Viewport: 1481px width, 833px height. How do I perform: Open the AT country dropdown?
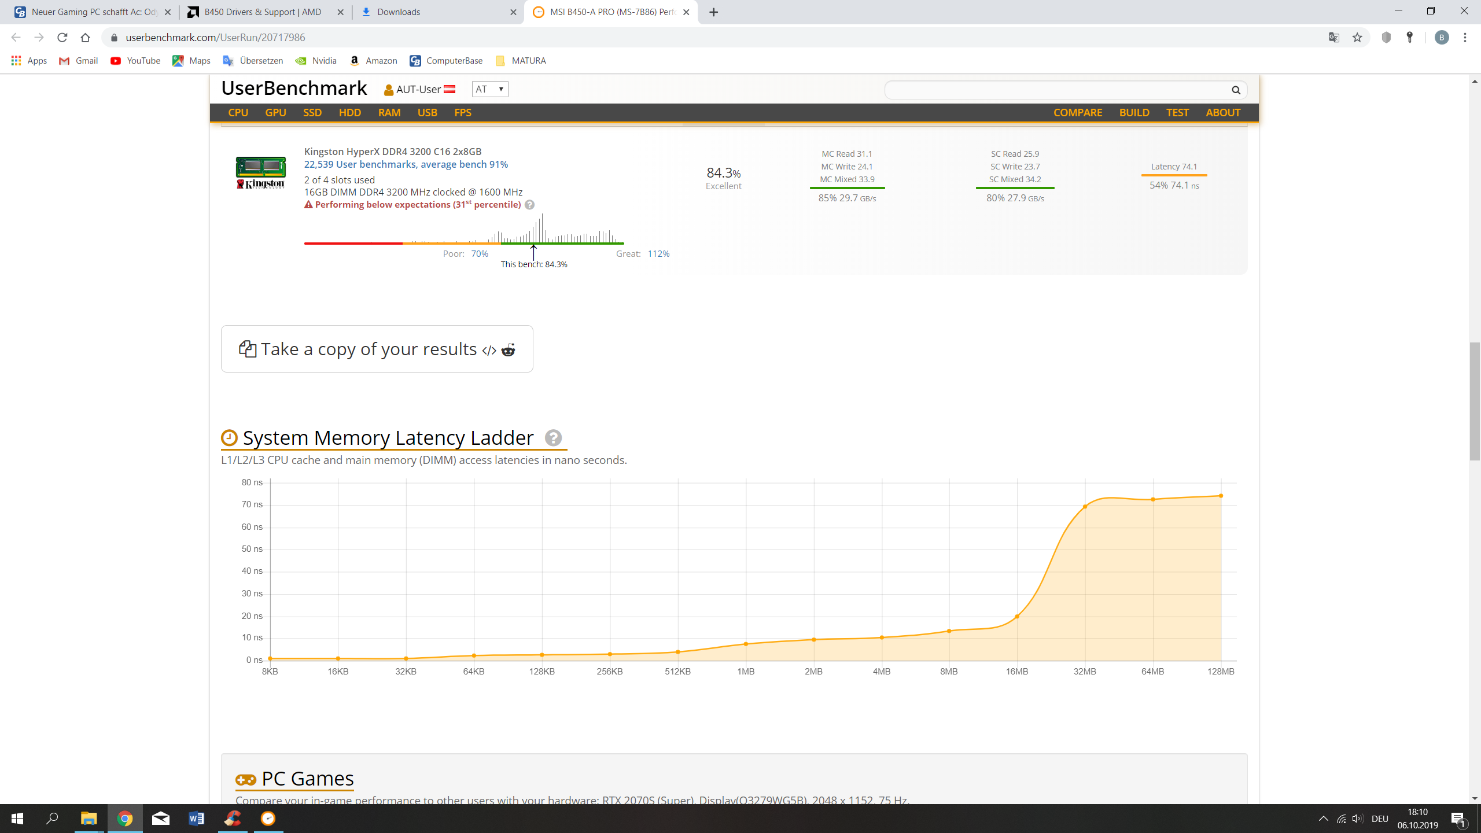tap(489, 89)
